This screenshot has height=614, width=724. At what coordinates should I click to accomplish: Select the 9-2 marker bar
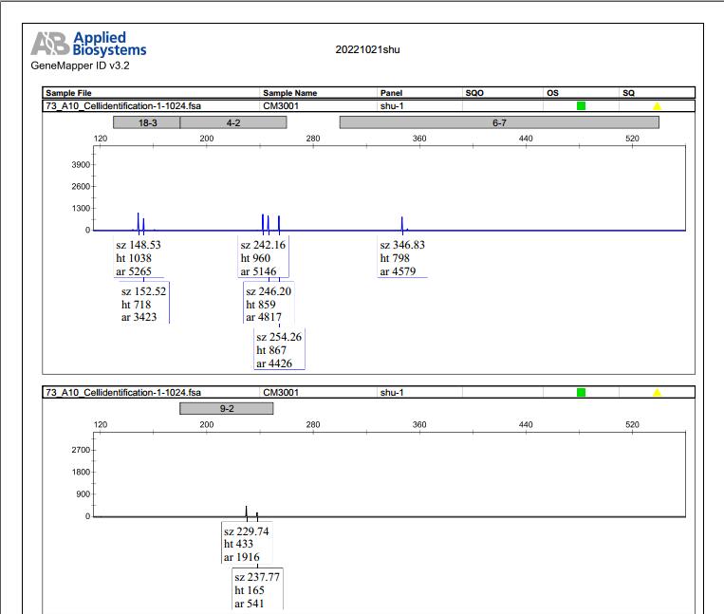click(226, 409)
